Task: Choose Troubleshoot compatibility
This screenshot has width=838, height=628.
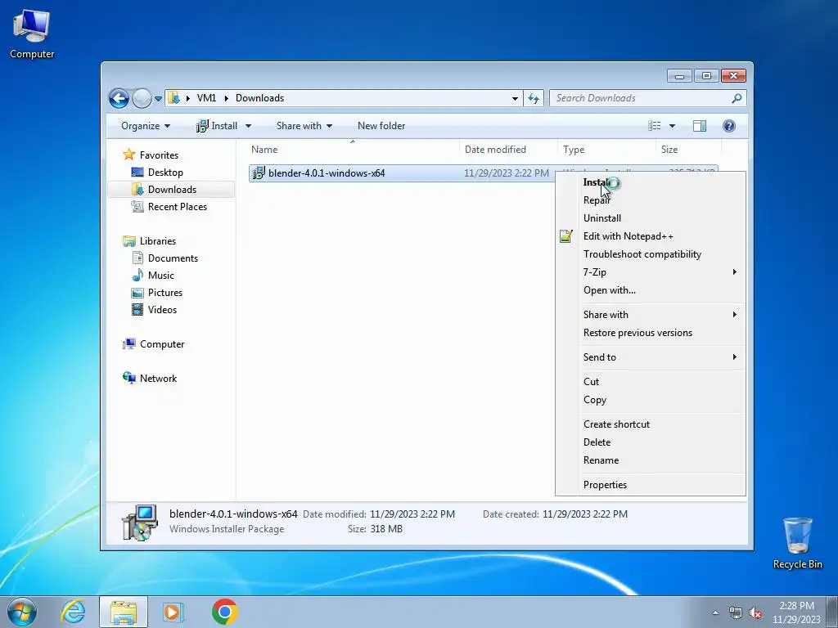Action: pyautogui.click(x=651, y=254)
